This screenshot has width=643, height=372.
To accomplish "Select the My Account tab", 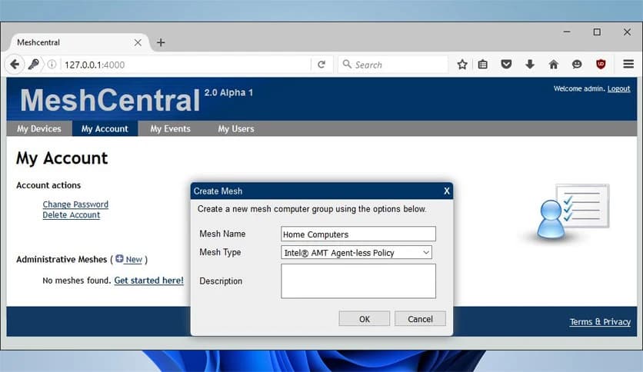I will 105,128.
